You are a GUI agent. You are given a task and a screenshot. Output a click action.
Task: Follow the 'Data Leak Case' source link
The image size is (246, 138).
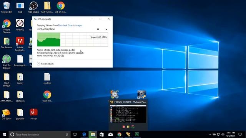tap(65, 25)
